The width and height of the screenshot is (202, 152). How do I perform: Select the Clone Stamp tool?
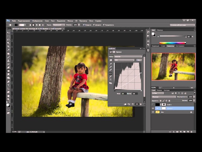tap(9, 60)
